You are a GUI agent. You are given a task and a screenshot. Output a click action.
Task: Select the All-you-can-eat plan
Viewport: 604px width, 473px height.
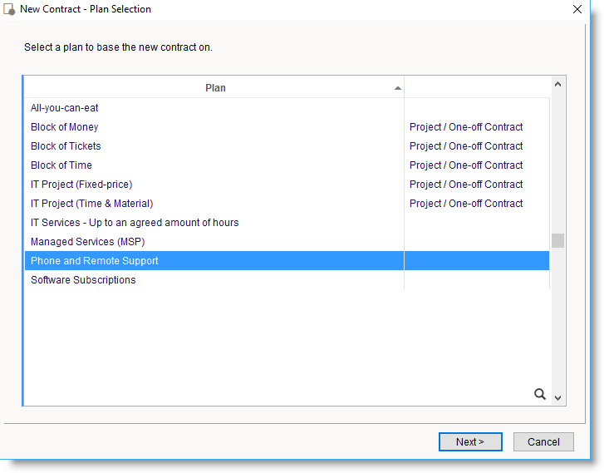(x=65, y=108)
